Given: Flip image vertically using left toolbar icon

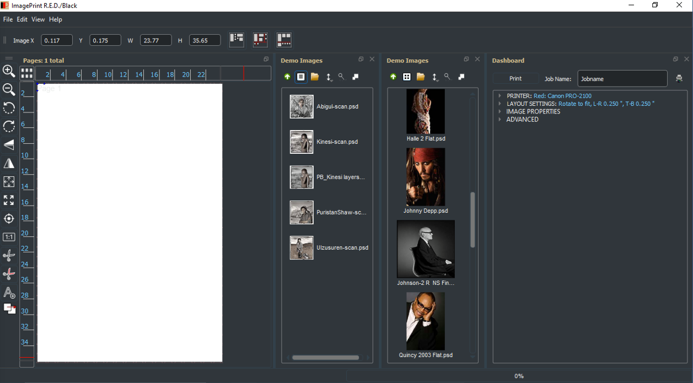Looking at the screenshot, I should point(9,145).
